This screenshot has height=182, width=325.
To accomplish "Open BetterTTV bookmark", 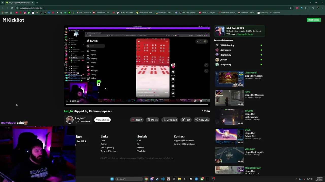I will point(207,13).
